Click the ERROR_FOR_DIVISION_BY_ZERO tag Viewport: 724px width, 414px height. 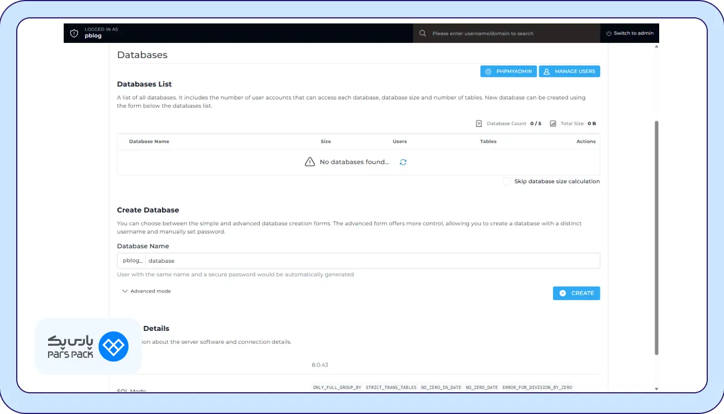coord(537,387)
